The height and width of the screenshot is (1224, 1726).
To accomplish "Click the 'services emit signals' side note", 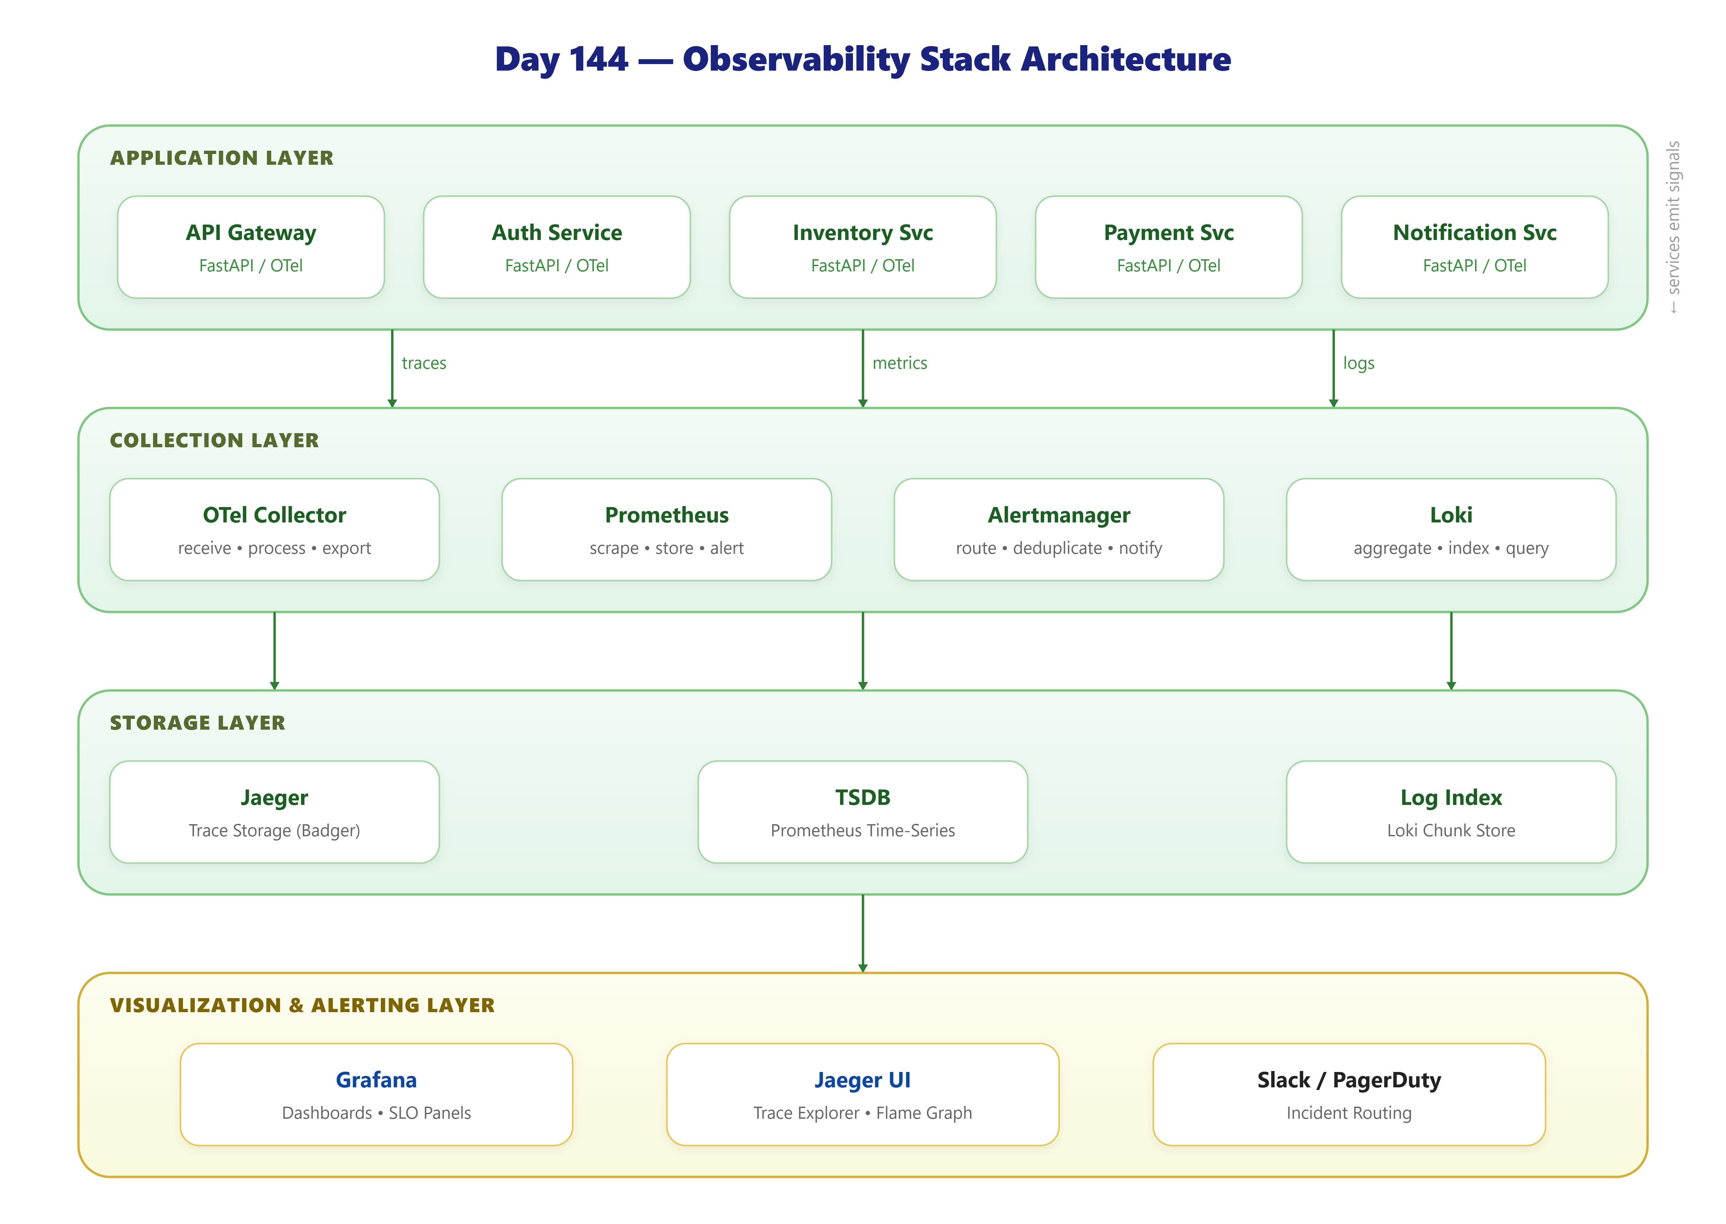I will point(1673,227).
